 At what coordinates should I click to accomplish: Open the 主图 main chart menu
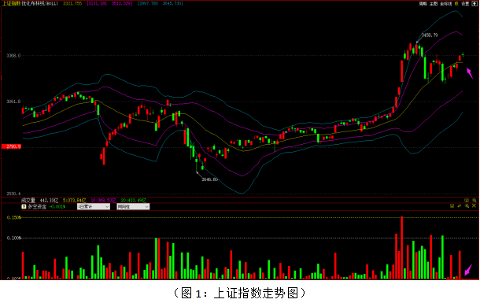point(434,4)
